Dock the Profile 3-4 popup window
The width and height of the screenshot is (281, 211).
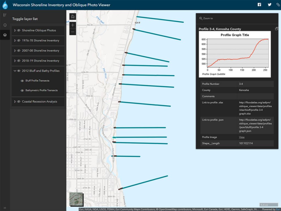pyautogui.click(x=277, y=28)
